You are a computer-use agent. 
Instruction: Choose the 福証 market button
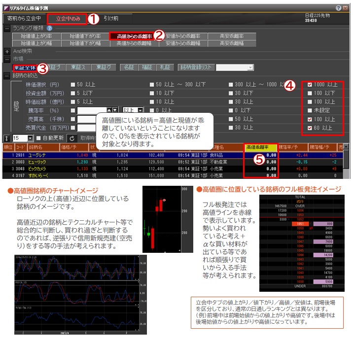tap(147, 68)
